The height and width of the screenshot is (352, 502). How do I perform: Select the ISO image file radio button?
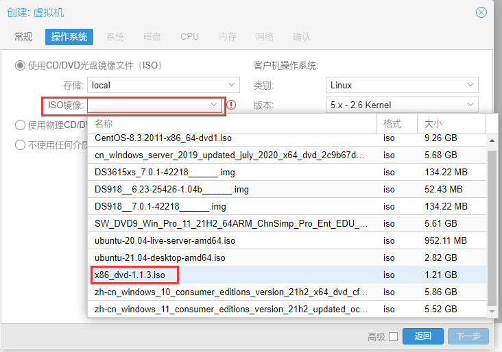point(21,66)
